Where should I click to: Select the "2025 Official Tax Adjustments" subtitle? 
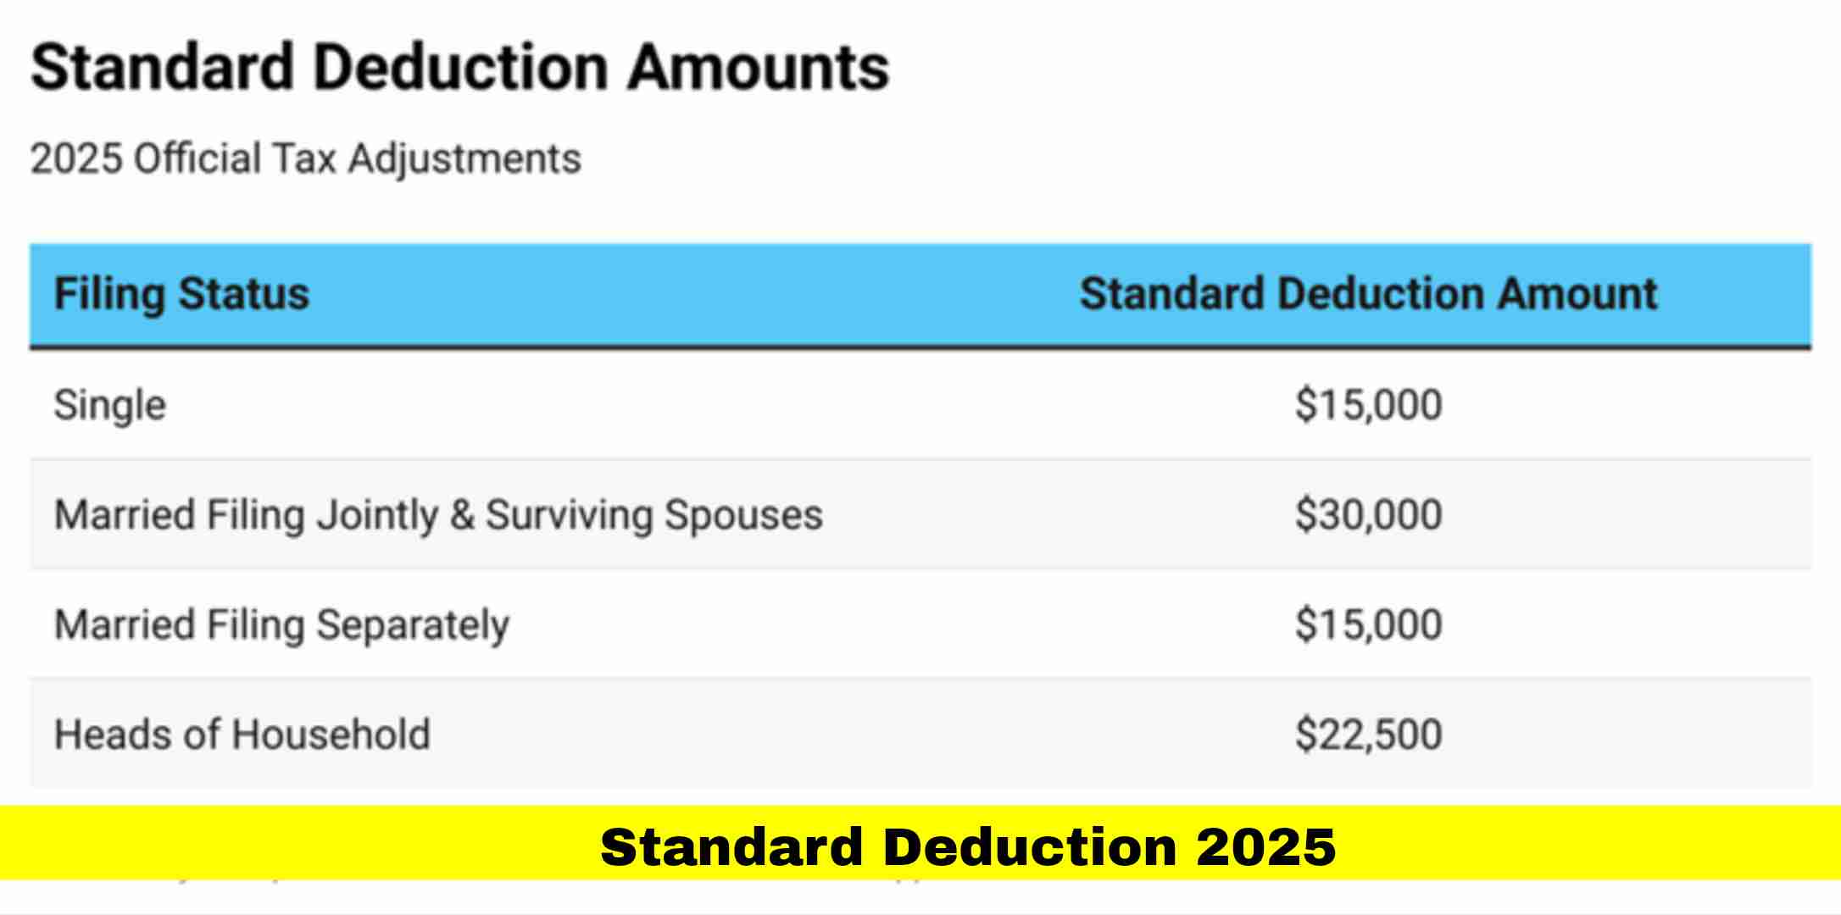pyautogui.click(x=305, y=158)
